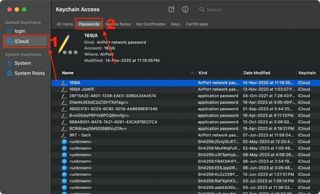Open the Secure Notes tab

[118, 24]
